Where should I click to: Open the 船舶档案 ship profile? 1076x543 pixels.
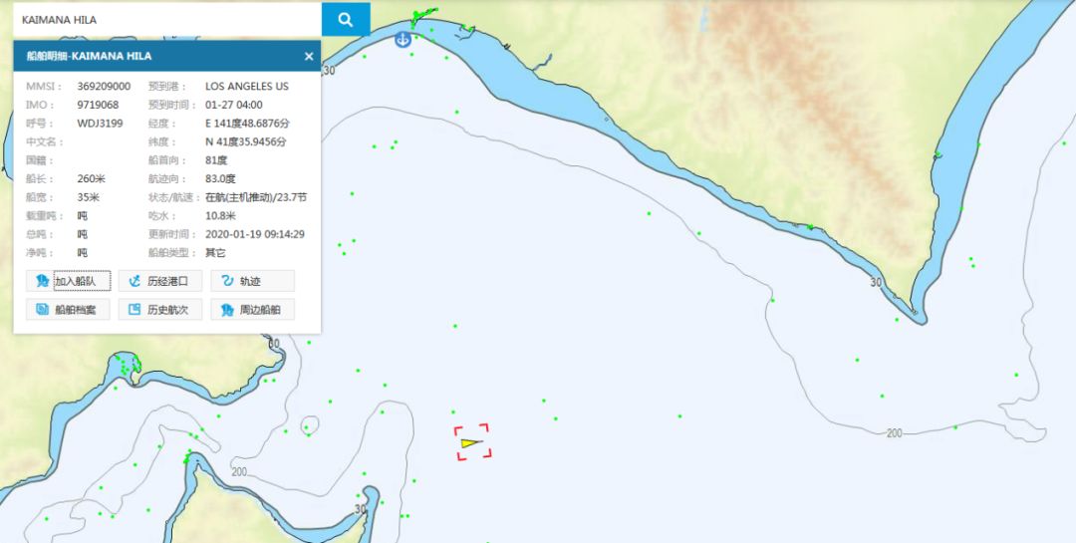68,310
